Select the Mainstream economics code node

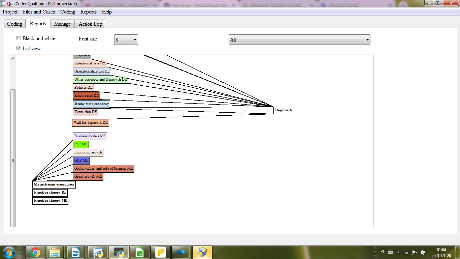click(x=54, y=184)
